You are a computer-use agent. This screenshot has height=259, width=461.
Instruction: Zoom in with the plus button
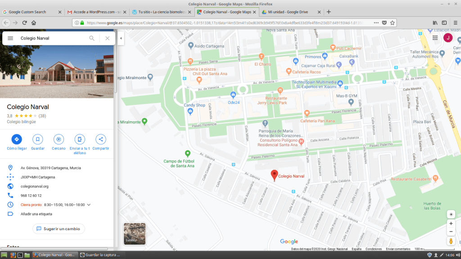pyautogui.click(x=451, y=223)
